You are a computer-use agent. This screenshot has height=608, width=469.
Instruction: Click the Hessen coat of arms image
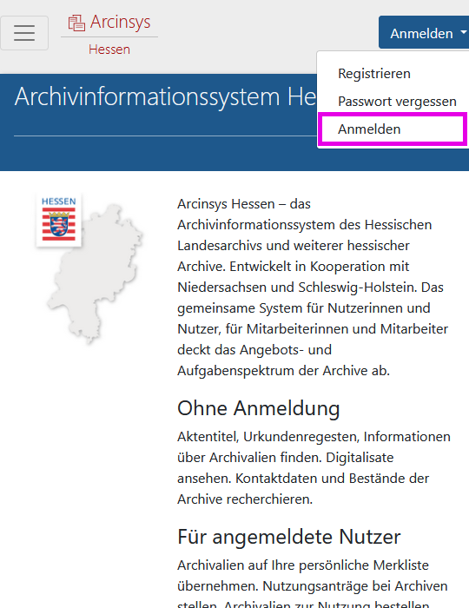tap(58, 220)
